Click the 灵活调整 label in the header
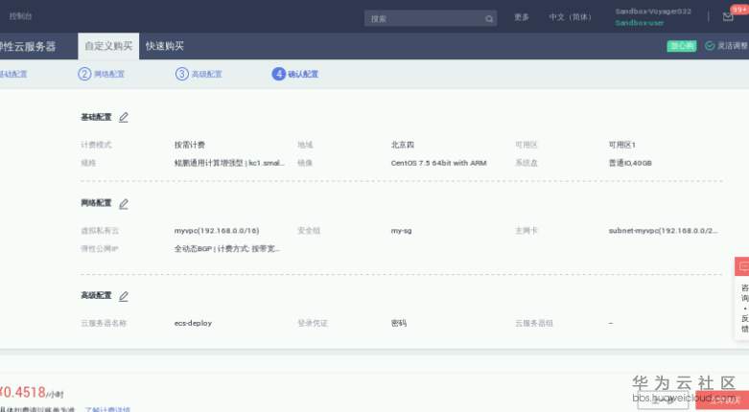The width and height of the screenshot is (749, 412). pos(733,46)
